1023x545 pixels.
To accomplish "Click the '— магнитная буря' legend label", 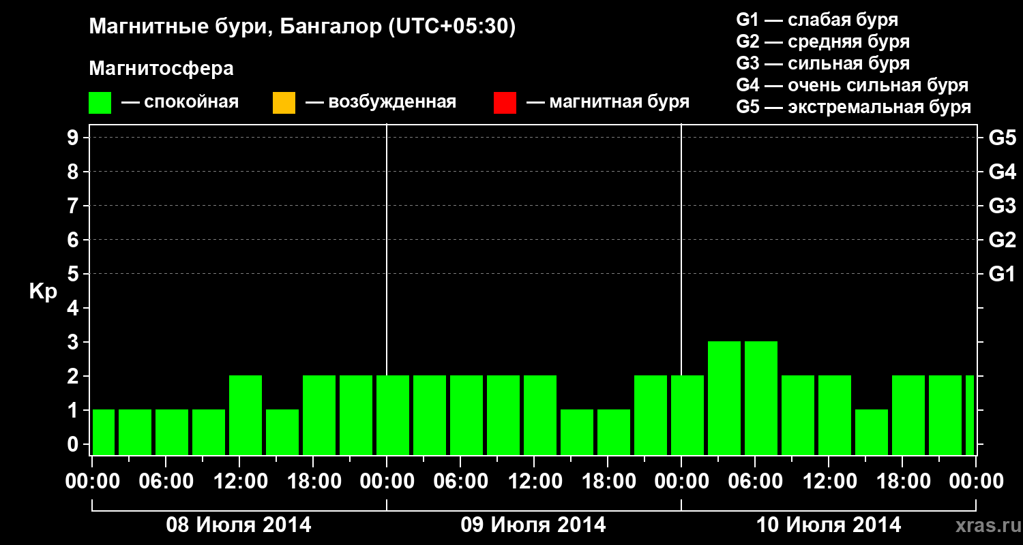I will tap(608, 102).
